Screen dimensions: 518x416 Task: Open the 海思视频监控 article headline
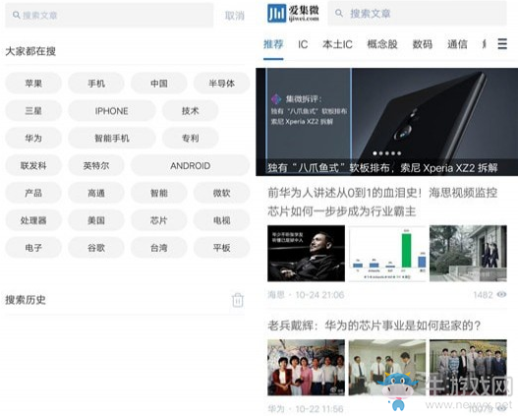click(x=382, y=202)
